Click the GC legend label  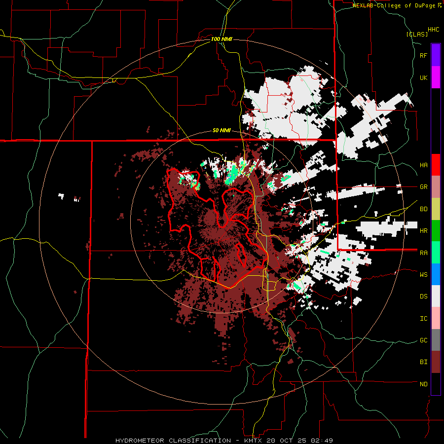click(423, 340)
